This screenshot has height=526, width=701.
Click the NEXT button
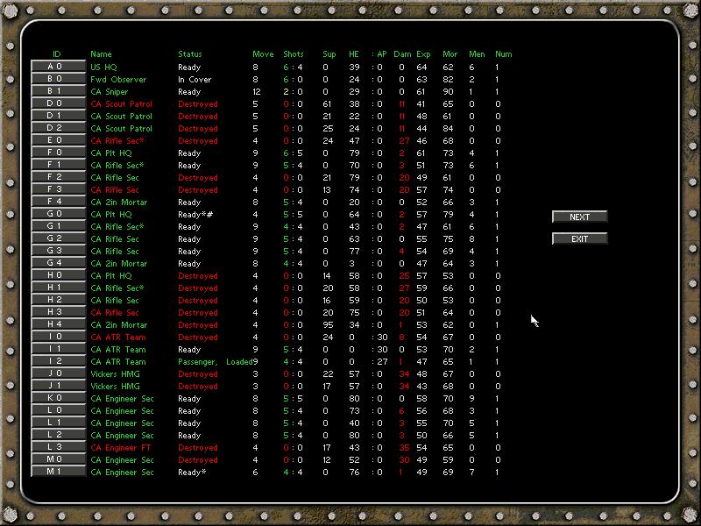(x=579, y=217)
